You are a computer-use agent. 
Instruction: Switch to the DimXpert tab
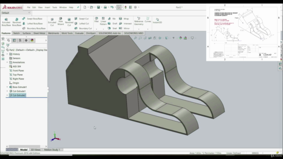tap(91, 33)
